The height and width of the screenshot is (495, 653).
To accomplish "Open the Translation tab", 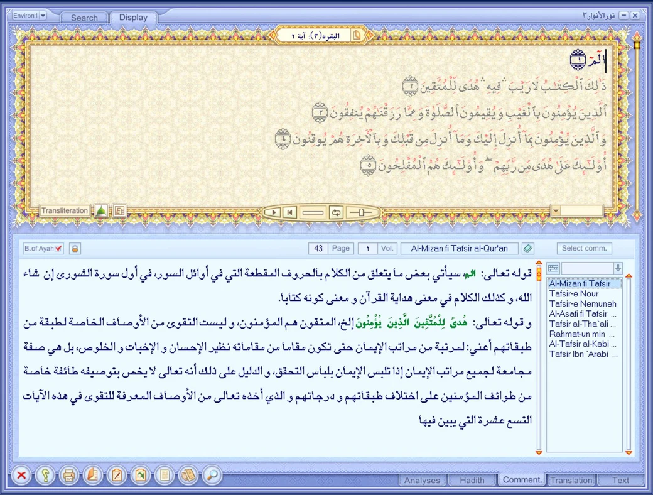I will (x=571, y=480).
